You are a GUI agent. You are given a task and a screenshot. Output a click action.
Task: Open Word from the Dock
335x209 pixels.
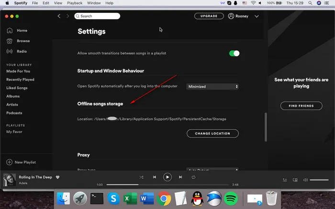click(x=147, y=199)
